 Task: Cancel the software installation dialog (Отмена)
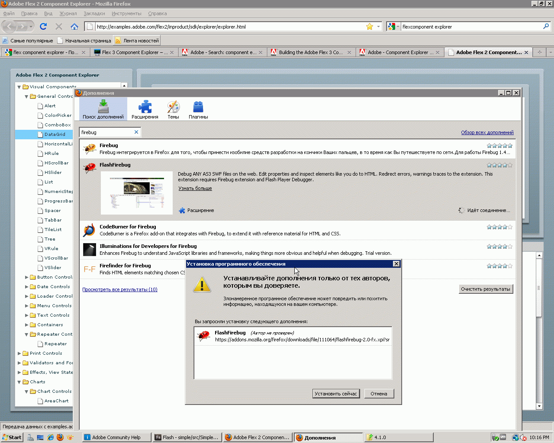point(379,394)
